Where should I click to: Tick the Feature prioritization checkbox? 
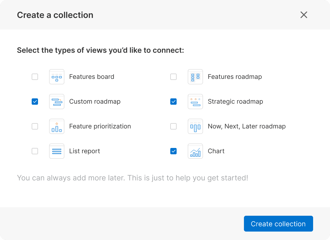coord(35,126)
